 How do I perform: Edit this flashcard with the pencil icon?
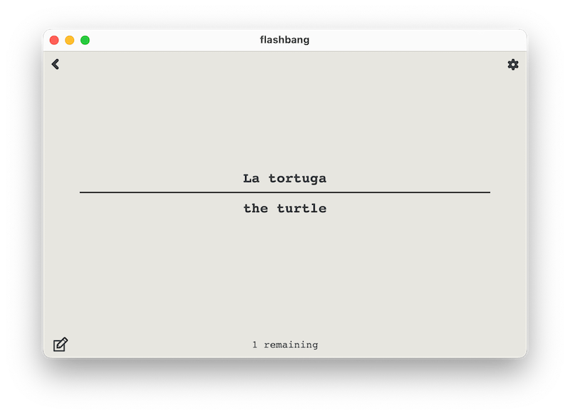[61, 345]
